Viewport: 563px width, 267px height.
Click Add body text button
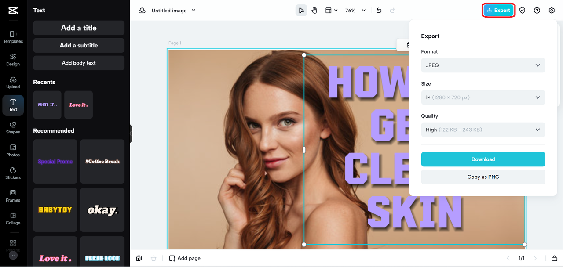(x=79, y=63)
